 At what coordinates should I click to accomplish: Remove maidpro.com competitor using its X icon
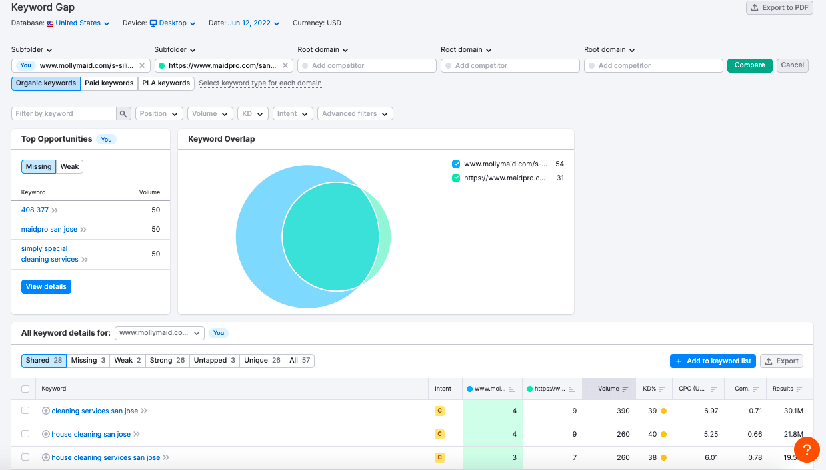[285, 66]
